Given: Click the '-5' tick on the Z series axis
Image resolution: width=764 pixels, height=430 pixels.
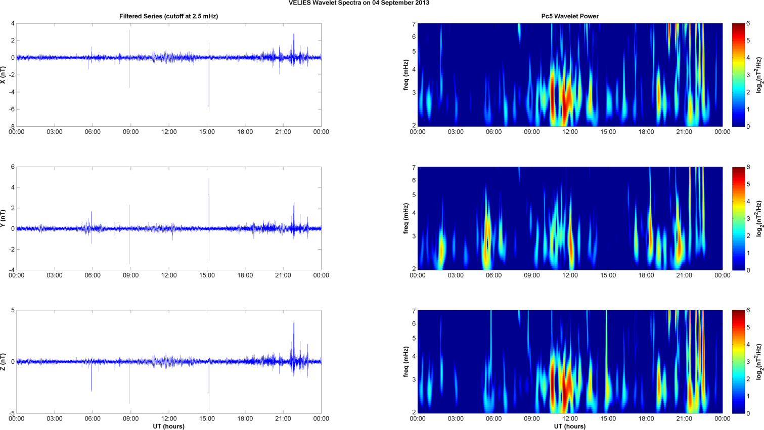Looking at the screenshot, I should pyautogui.click(x=11, y=413).
